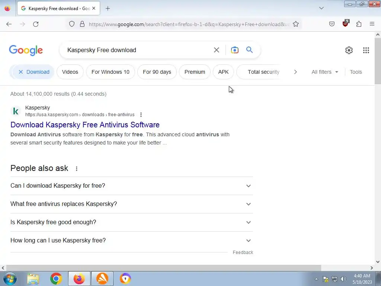Open File Explorer from taskbar
The height and width of the screenshot is (286, 381).
[x=33, y=279]
